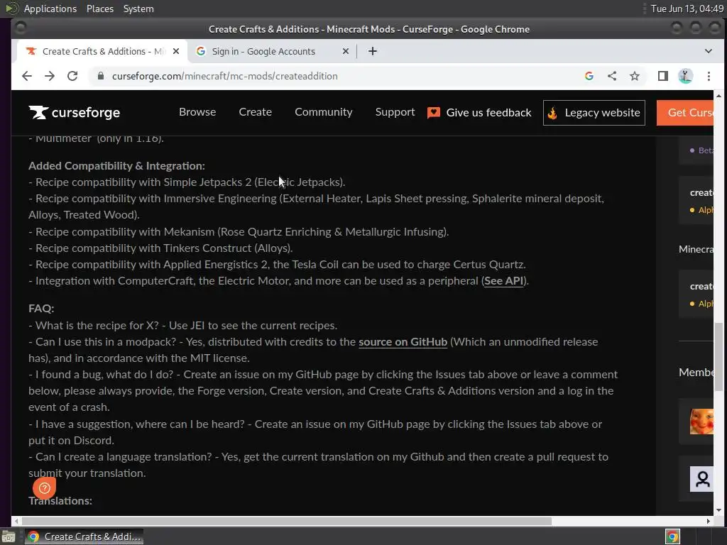Follow the See API link
Screen dimensions: 727x545
(x=504, y=281)
